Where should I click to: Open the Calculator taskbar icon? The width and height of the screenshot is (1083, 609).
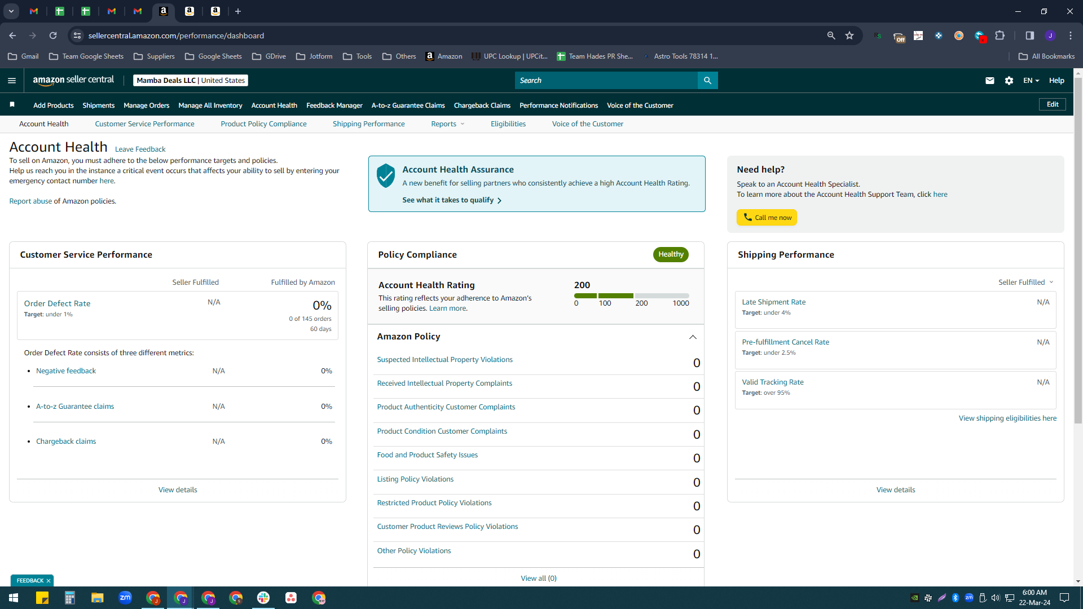point(70,598)
